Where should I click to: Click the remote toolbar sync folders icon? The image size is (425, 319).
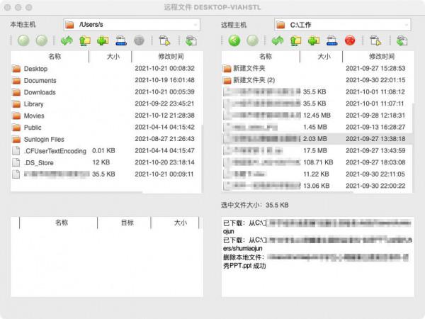(402, 40)
